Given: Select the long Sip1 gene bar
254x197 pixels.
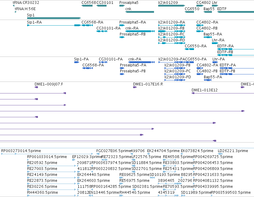Looking at the screenshot, I should click(x=54, y=18).
